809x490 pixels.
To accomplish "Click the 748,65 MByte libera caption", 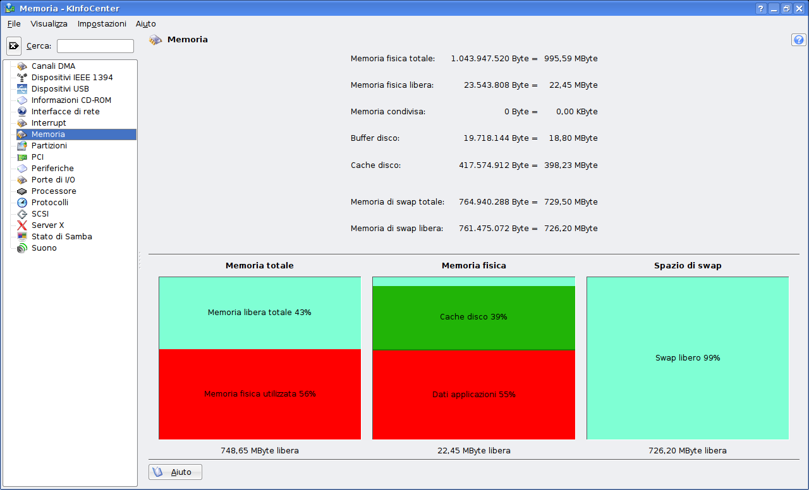I will pyautogui.click(x=260, y=451).
